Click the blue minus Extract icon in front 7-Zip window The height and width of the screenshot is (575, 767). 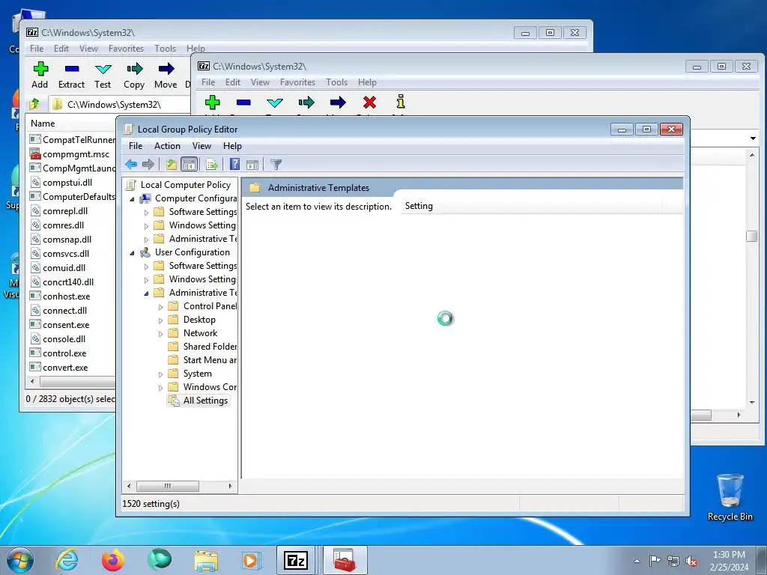click(x=243, y=103)
